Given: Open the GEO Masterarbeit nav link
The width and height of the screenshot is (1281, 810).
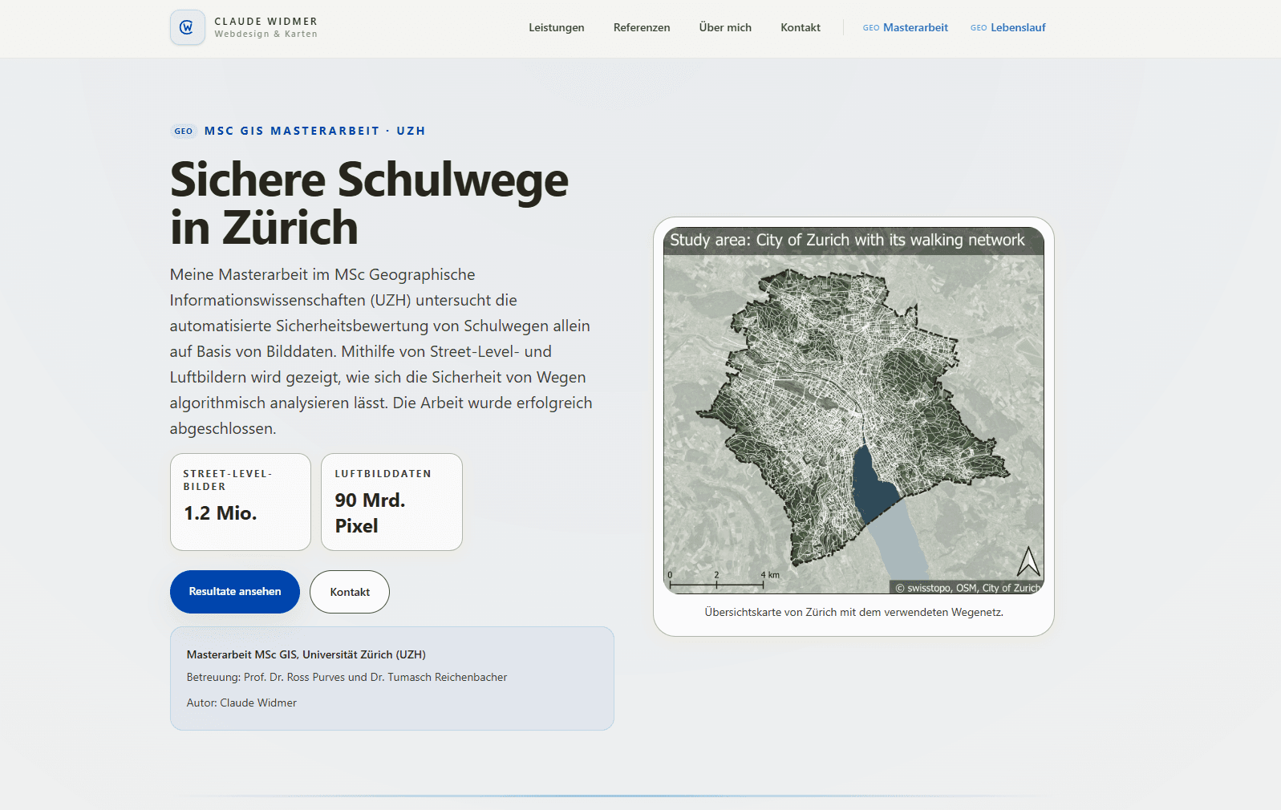Looking at the screenshot, I should (x=906, y=27).
